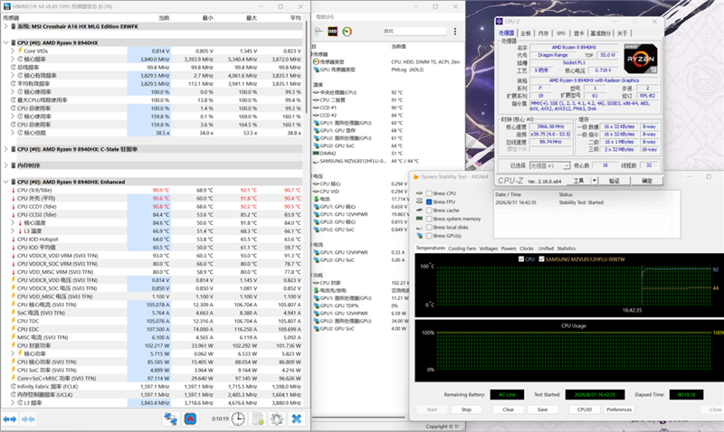
Task: Click the search field in AIDA64 toolbar
Action: pos(414,31)
